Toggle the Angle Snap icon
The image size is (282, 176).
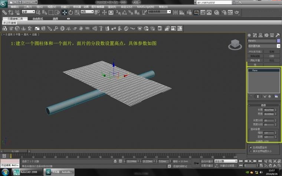click(x=124, y=12)
